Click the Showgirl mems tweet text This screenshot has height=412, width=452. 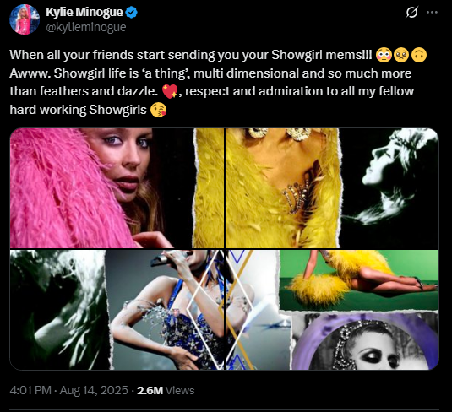[218, 83]
